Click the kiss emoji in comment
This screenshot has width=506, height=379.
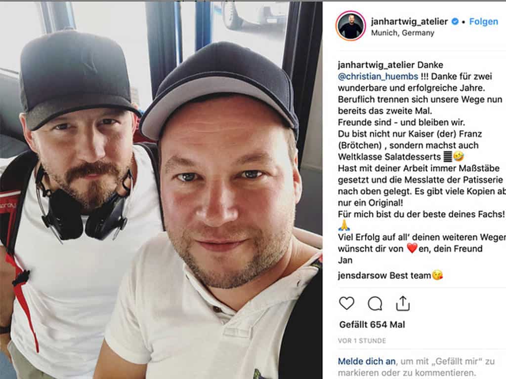(438, 275)
